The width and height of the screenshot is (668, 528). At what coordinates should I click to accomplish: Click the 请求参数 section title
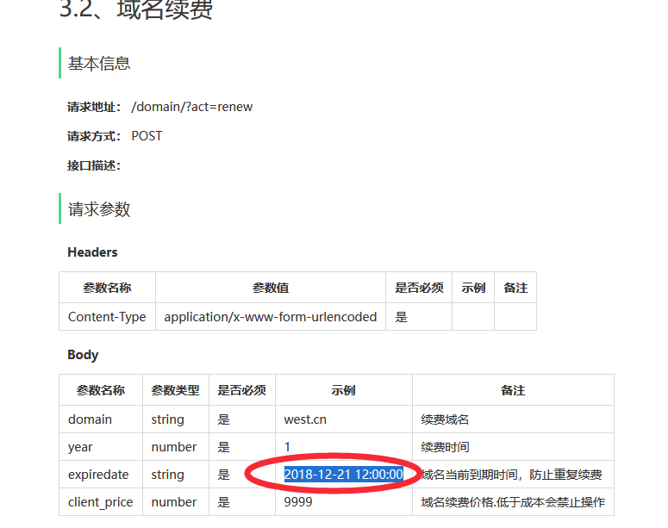(99, 209)
